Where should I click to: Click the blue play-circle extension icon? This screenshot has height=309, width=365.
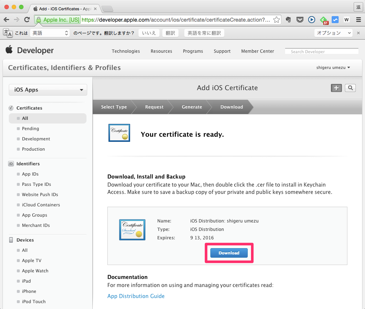coord(311,20)
